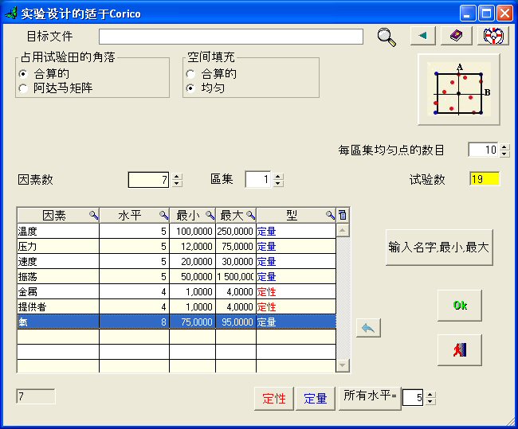Click the red running man exit icon
This screenshot has height=429, width=518.
(x=460, y=349)
